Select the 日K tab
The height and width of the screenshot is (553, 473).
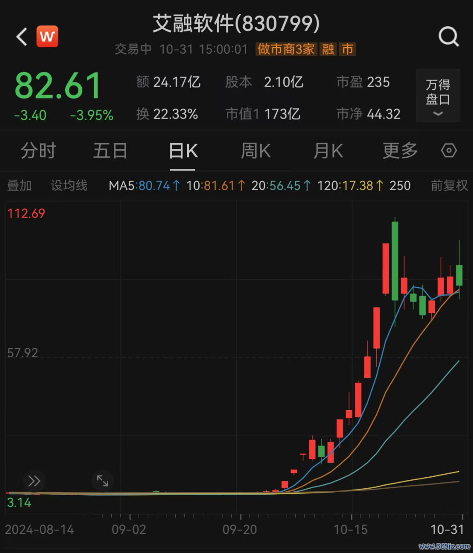click(x=183, y=151)
